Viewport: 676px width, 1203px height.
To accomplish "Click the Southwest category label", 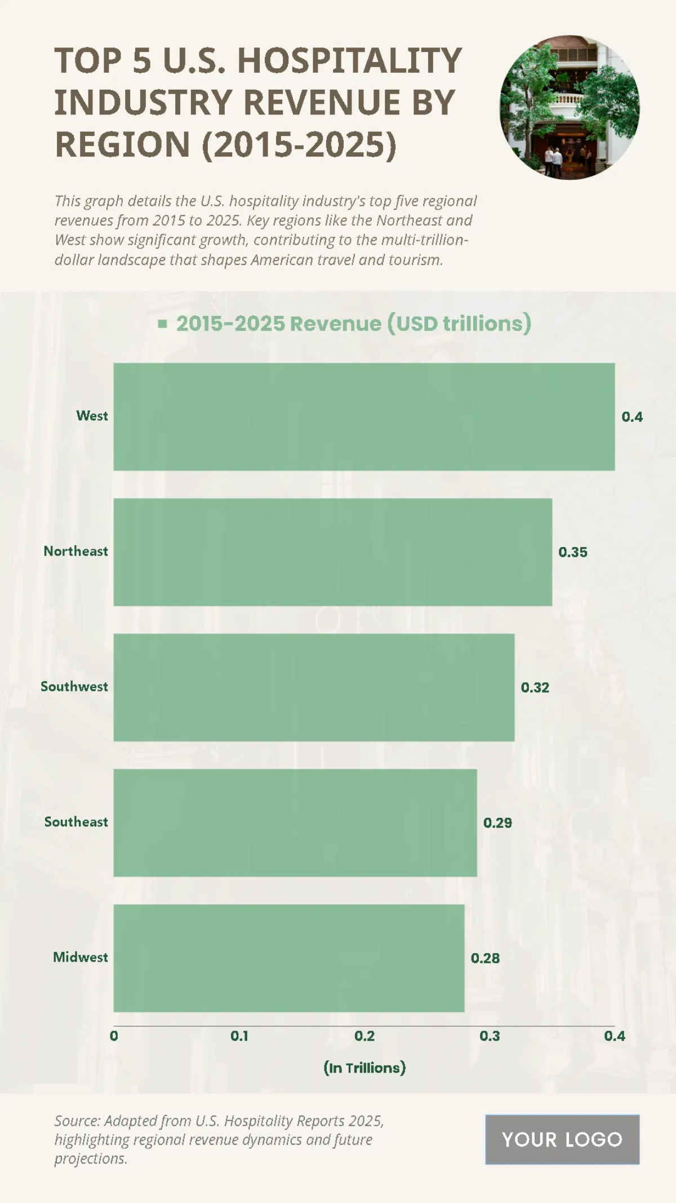I will [x=74, y=686].
